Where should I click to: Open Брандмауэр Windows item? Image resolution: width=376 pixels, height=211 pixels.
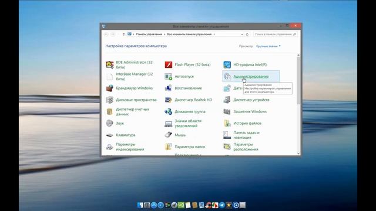click(129, 88)
